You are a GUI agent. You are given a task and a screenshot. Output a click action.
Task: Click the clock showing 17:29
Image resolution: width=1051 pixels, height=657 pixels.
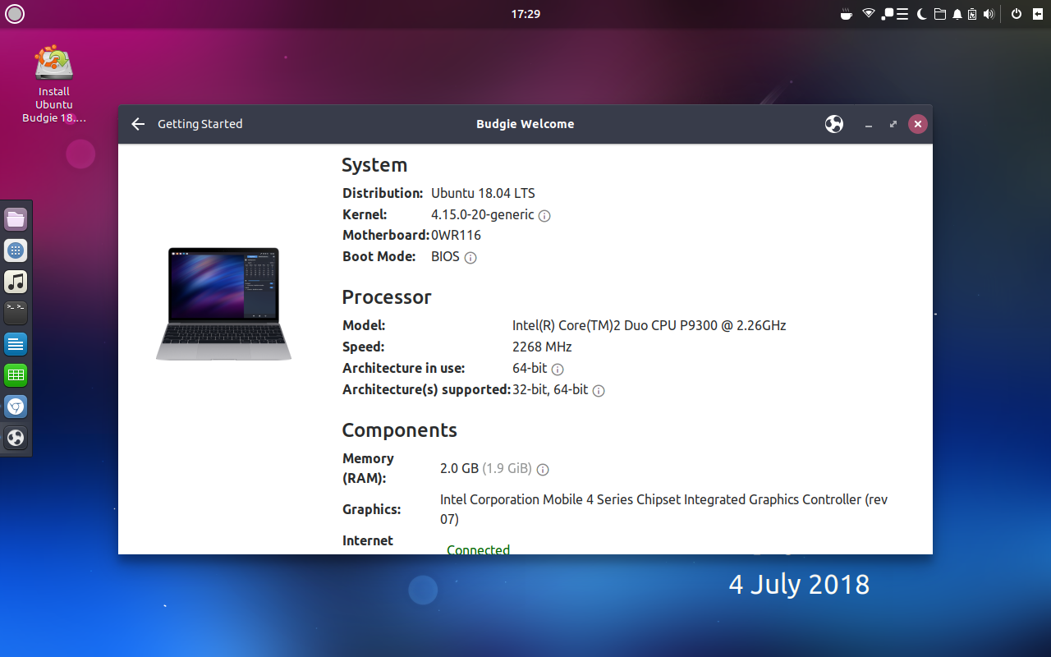click(x=525, y=14)
